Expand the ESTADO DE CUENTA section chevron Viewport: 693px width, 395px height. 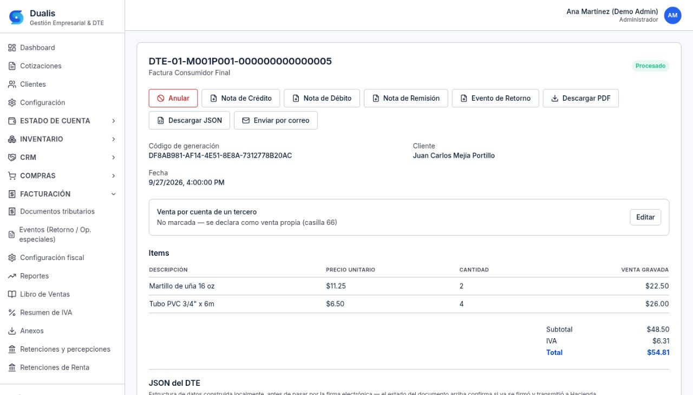[113, 121]
